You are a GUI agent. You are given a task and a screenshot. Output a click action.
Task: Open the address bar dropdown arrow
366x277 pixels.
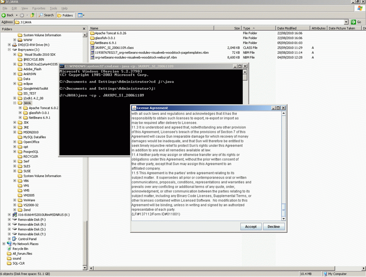coord(346,22)
